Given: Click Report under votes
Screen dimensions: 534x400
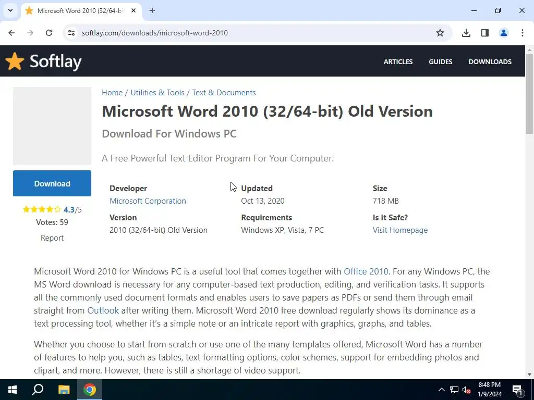Looking at the screenshot, I should click(x=52, y=238).
